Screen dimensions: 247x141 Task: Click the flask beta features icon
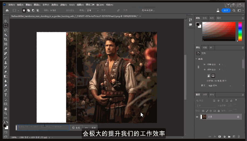[x=218, y=11]
